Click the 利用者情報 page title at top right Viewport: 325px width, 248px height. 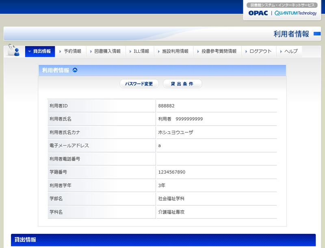(x=291, y=34)
